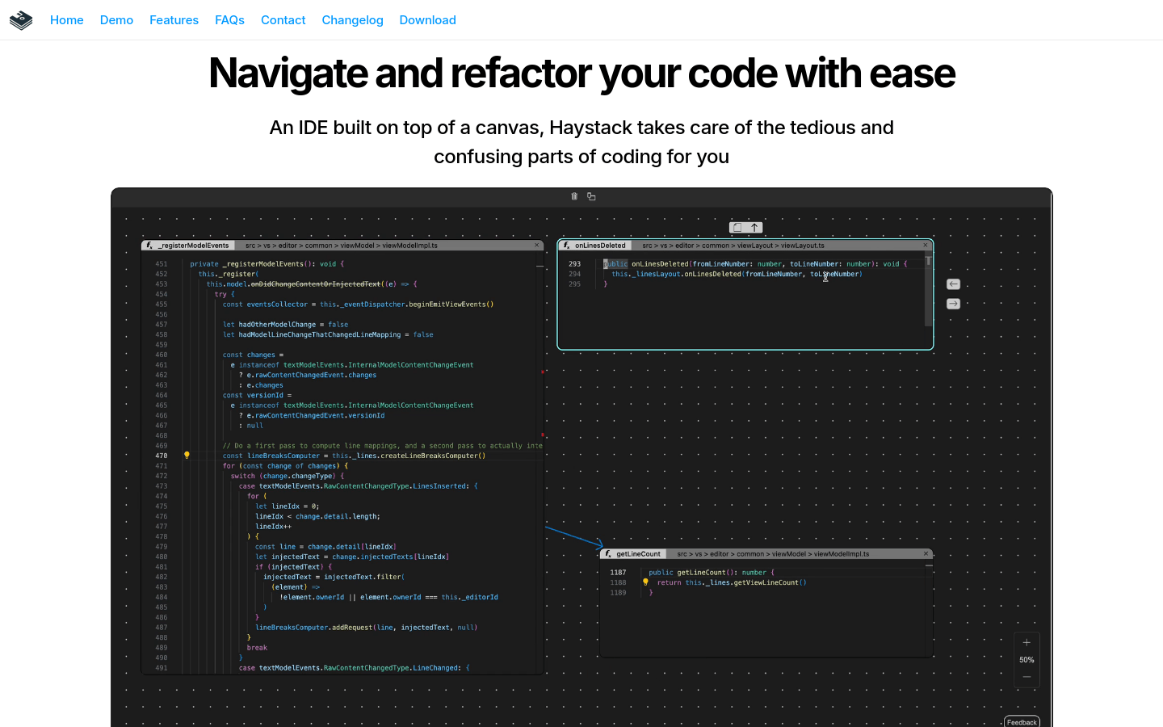Click the lightbulb icon on line 470
This screenshot has width=1163, height=727.
pos(187,456)
